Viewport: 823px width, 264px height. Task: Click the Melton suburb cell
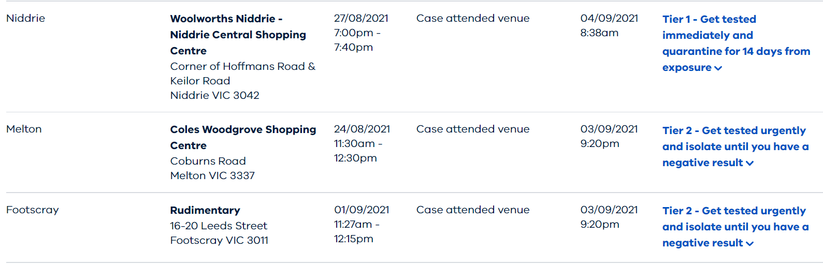pyautogui.click(x=24, y=129)
